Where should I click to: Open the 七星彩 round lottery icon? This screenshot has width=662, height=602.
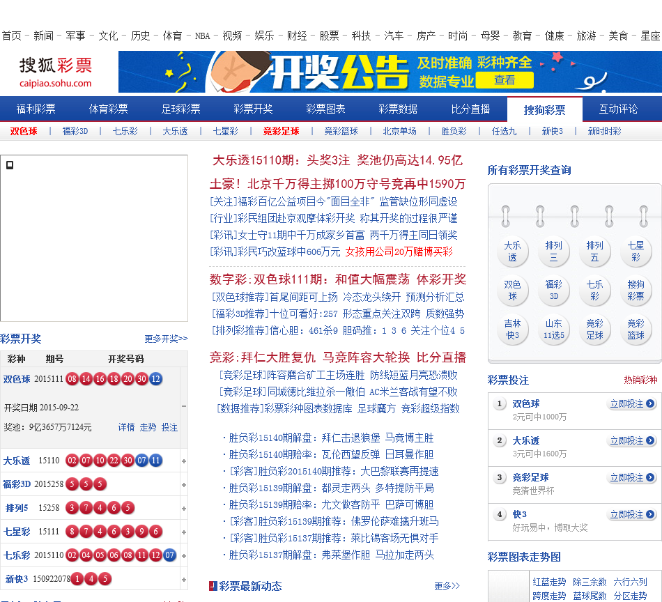coord(636,252)
